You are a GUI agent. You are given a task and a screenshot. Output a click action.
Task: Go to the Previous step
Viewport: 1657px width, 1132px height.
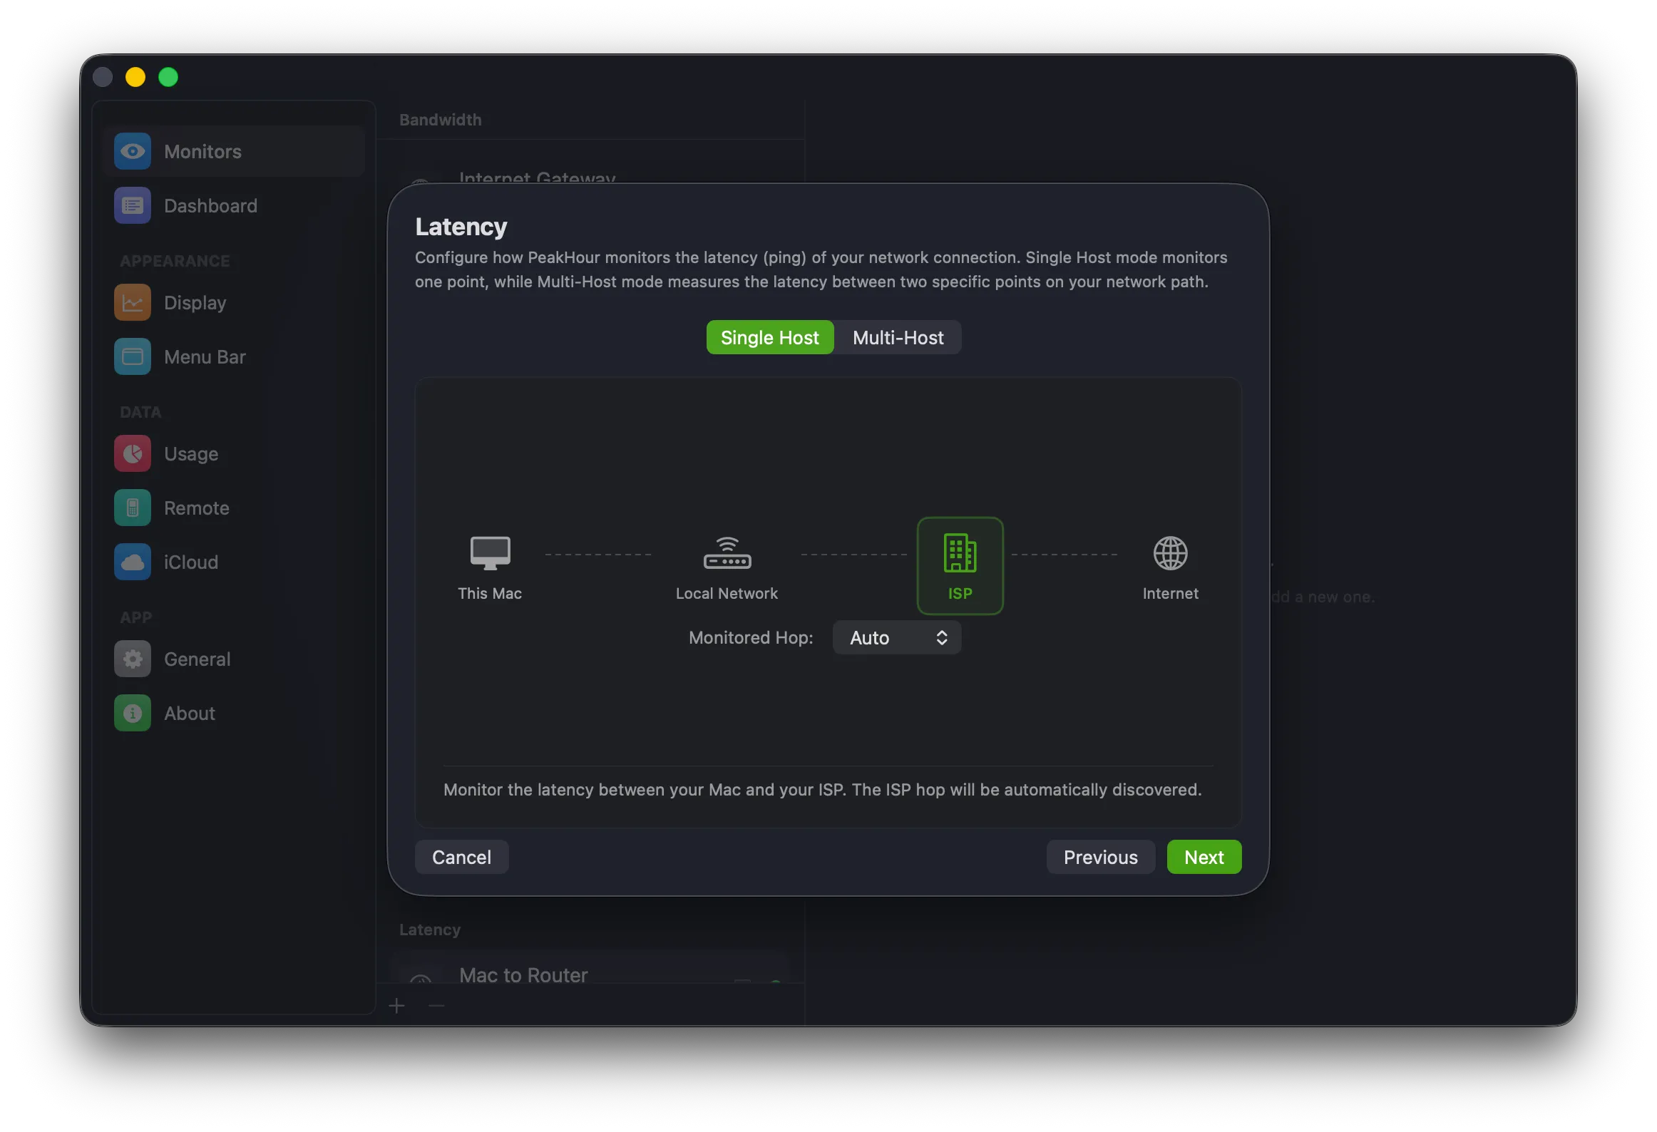point(1100,857)
